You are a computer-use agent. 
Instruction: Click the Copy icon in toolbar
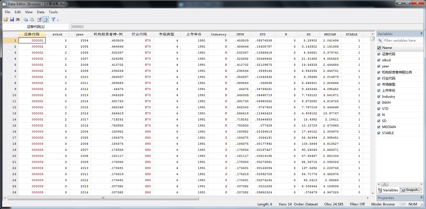[25, 19]
